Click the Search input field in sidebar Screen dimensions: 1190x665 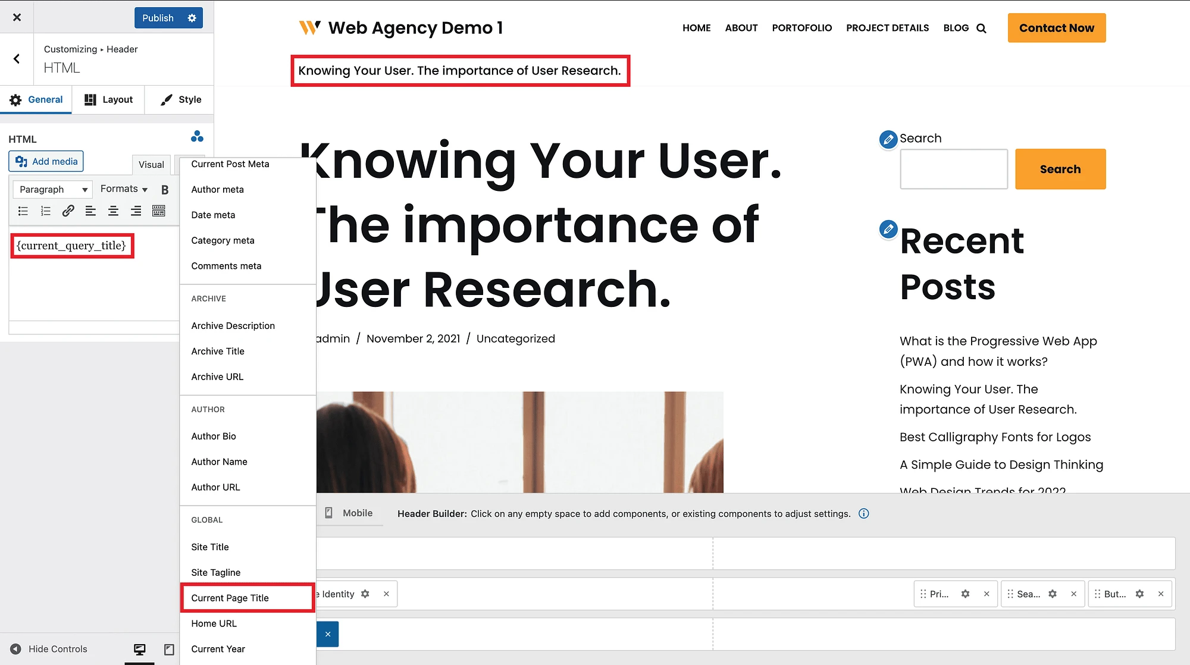(953, 168)
